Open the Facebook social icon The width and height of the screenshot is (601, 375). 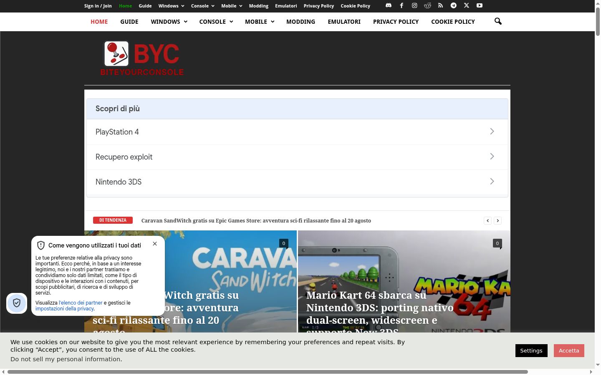pyautogui.click(x=402, y=5)
